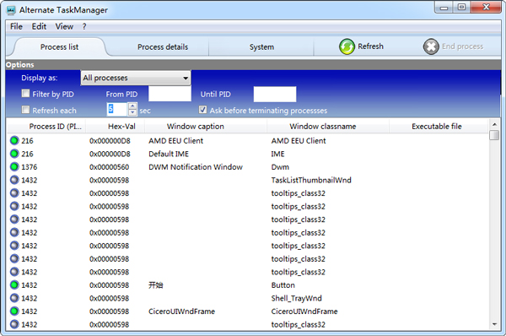The width and height of the screenshot is (506, 336).
Task: Select the AMD EEU Client window caption
Action: coord(176,140)
